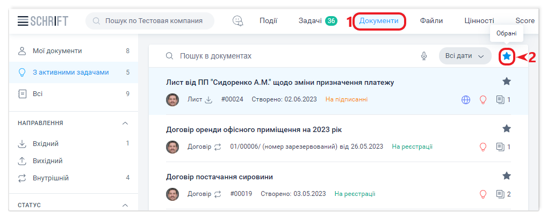Star the Лист від ПП Сидоренко document

(x=506, y=82)
